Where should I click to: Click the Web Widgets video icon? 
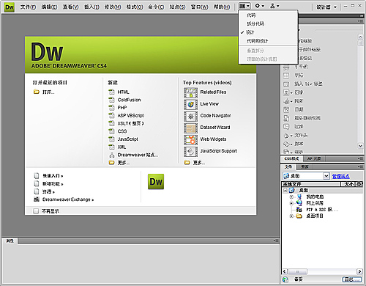190,140
